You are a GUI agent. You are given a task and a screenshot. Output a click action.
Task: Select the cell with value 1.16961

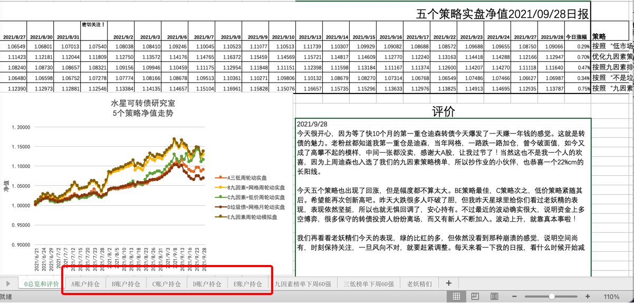point(229,89)
